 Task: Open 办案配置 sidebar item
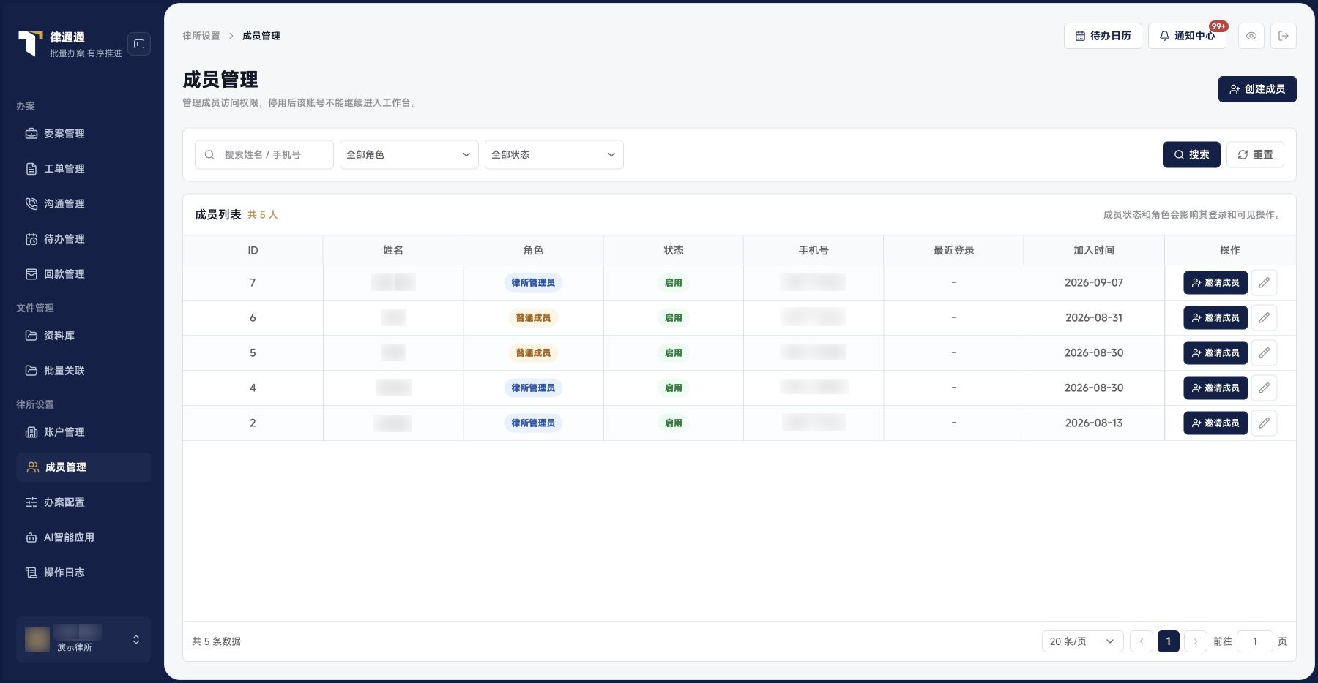click(83, 502)
